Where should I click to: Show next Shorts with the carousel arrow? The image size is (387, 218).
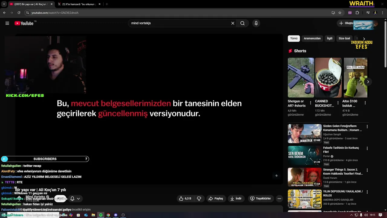pyautogui.click(x=368, y=82)
